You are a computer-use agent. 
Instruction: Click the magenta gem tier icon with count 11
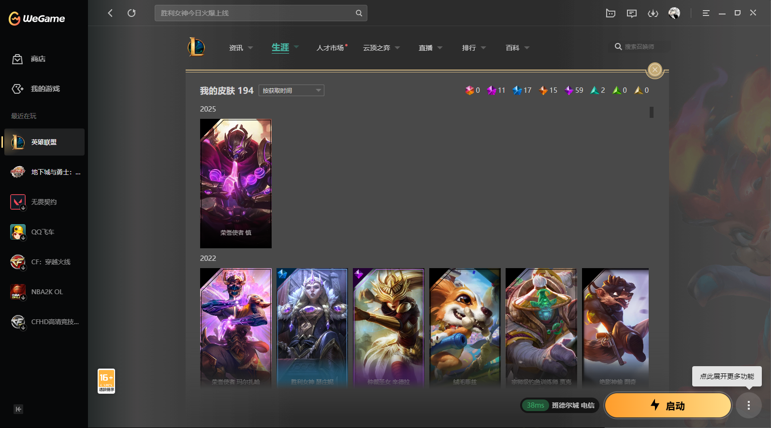click(492, 90)
